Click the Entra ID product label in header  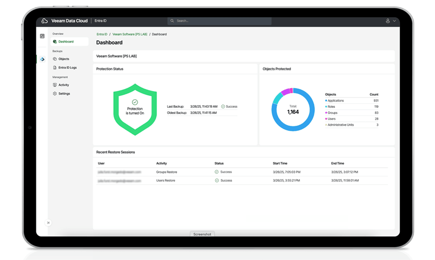(100, 21)
